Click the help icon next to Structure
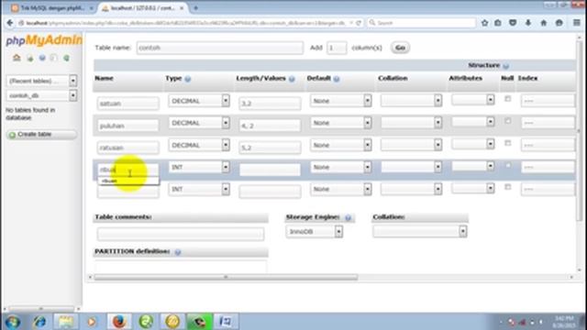 [x=505, y=66]
